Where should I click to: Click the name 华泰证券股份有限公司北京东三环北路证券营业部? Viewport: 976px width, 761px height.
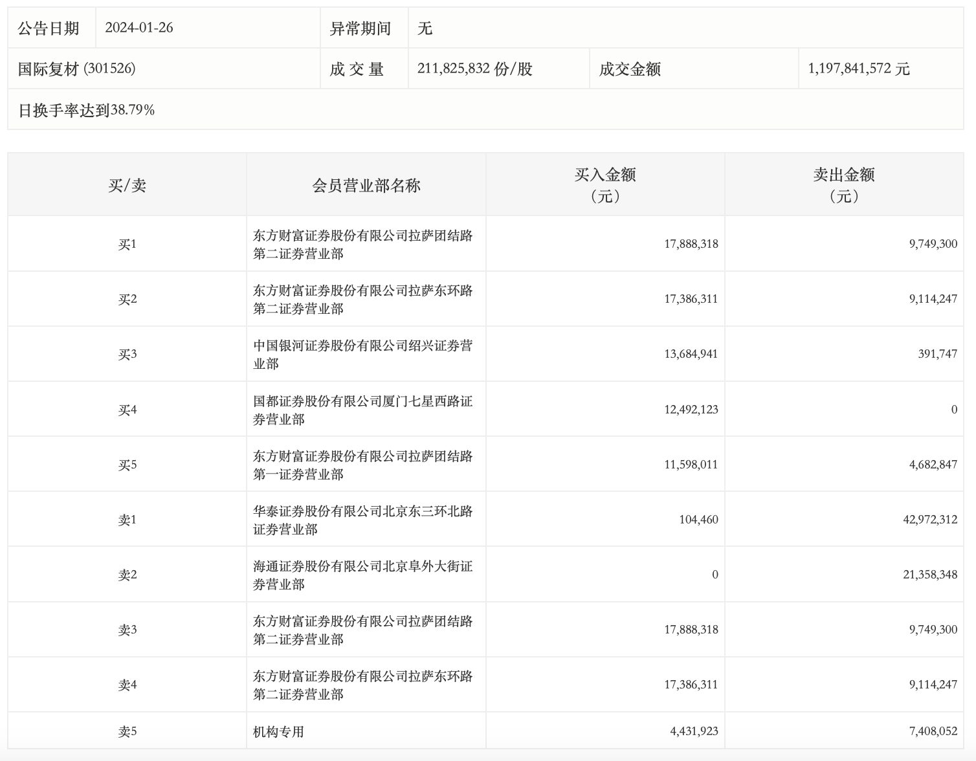[x=363, y=520]
